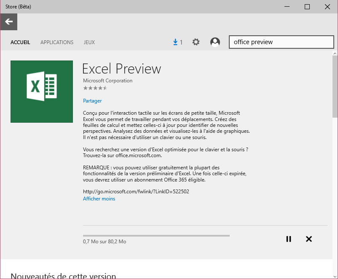Click the Nouveautés de cette version heading
338x279 pixels.
63,276
